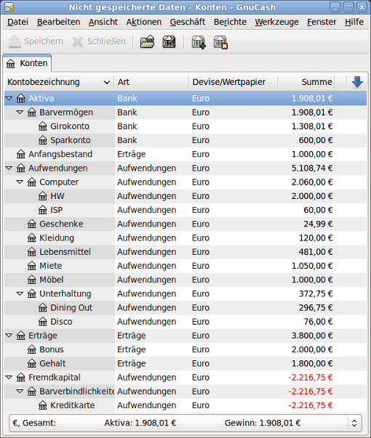This screenshot has height=438, width=371.
Task: Click the 24,99 € Geschenke amount
Action: (x=318, y=224)
